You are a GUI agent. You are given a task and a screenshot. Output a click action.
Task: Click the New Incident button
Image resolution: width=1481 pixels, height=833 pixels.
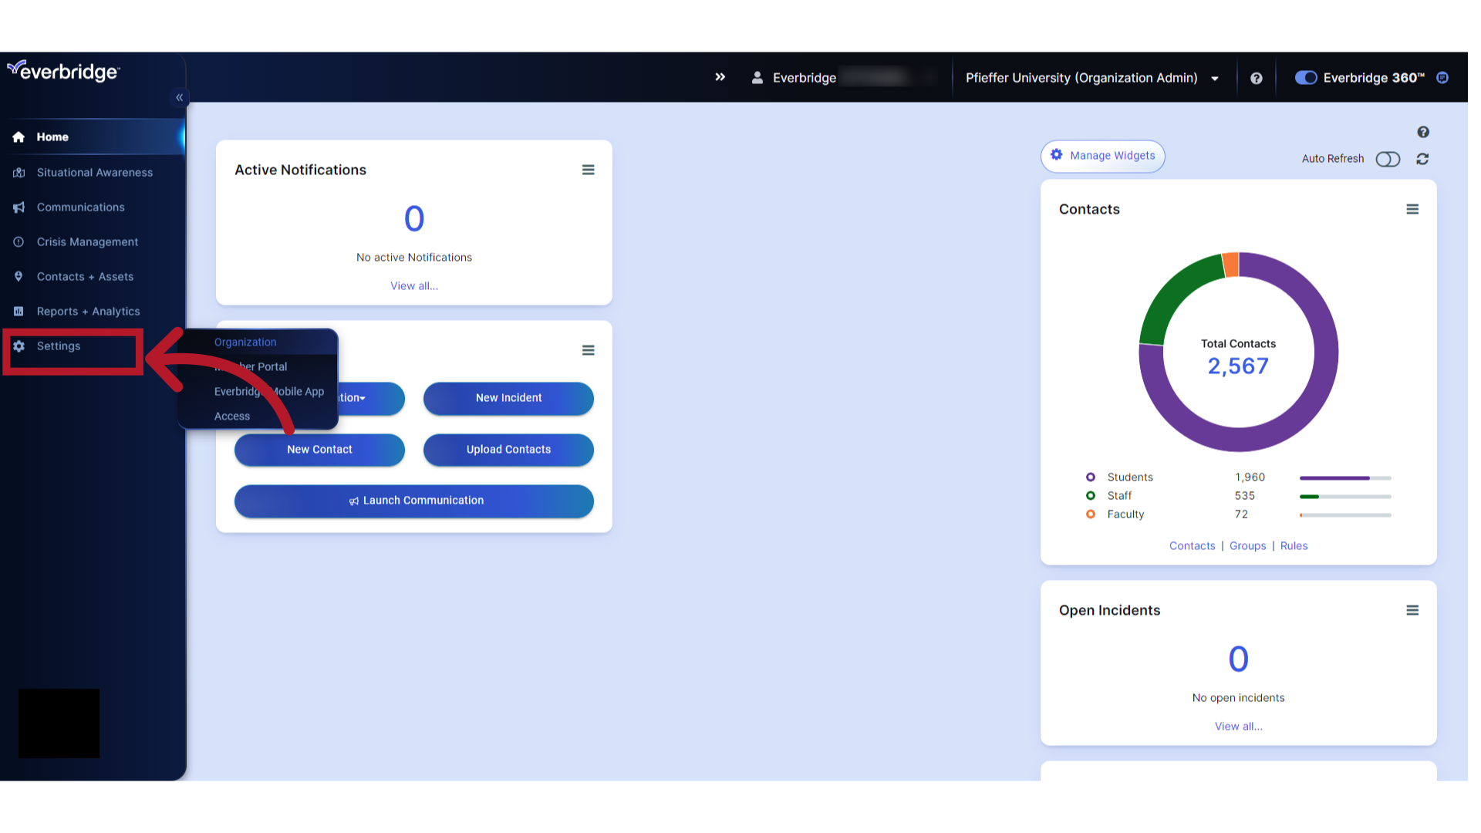pos(508,396)
